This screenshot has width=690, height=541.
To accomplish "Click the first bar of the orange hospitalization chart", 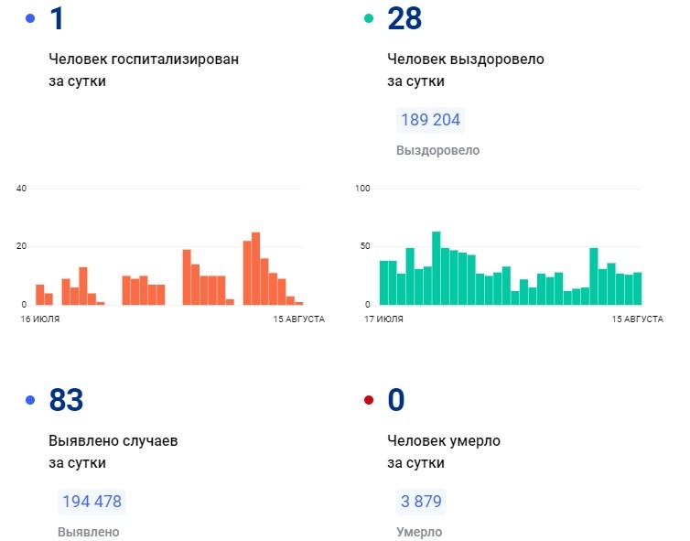I will pyautogui.click(x=40, y=295).
